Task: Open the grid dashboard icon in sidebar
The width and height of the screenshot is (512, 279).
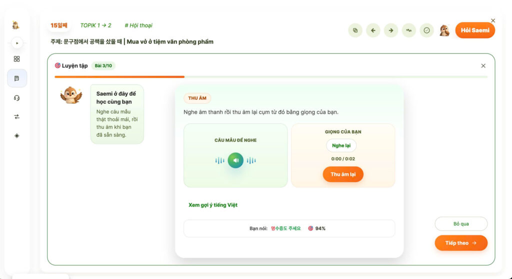Action: pyautogui.click(x=16, y=59)
